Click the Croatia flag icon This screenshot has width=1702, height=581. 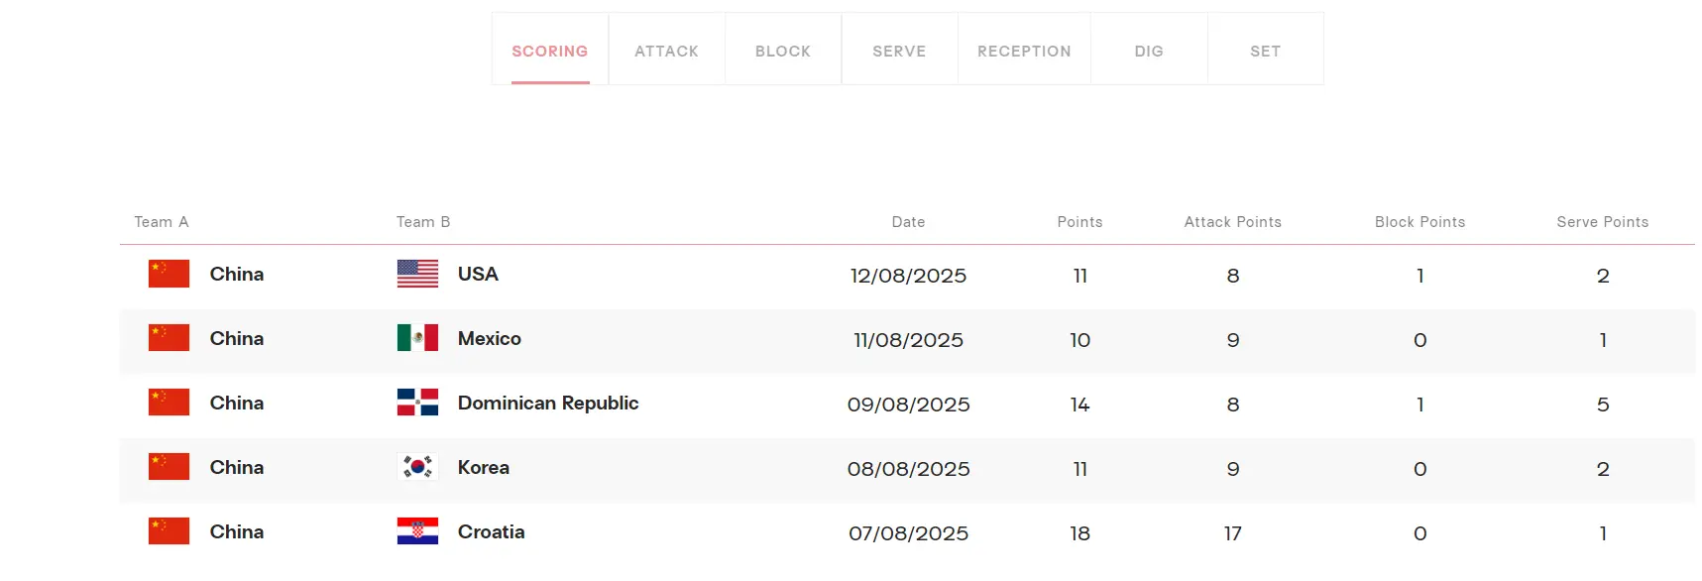click(x=417, y=531)
